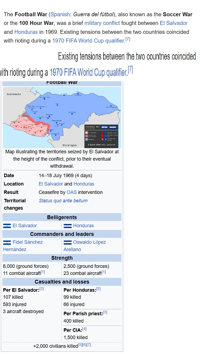Click citation [7] after civilians killed
The image size is (200, 354).
coord(89,345)
